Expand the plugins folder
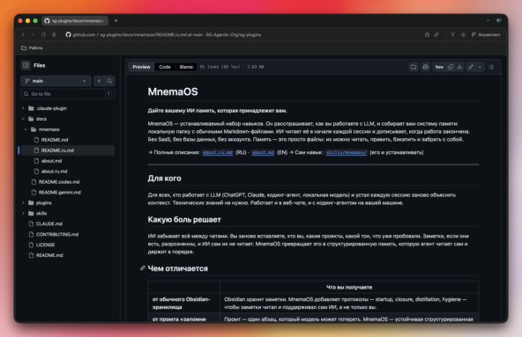Viewport: 522px width, 337px height. click(x=23, y=202)
